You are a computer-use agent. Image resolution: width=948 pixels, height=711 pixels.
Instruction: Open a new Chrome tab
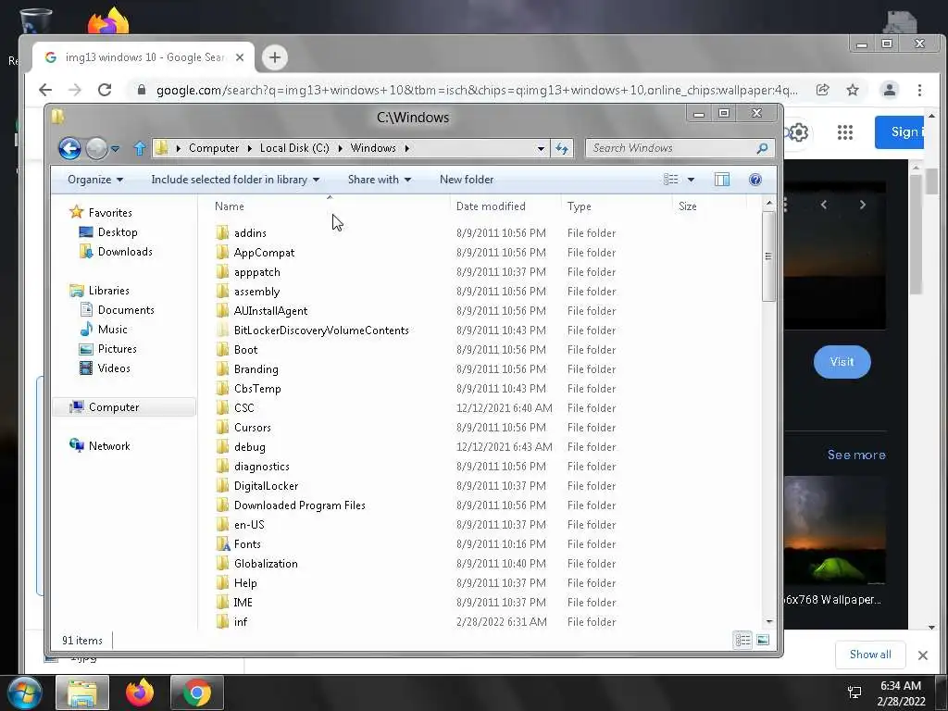click(275, 57)
